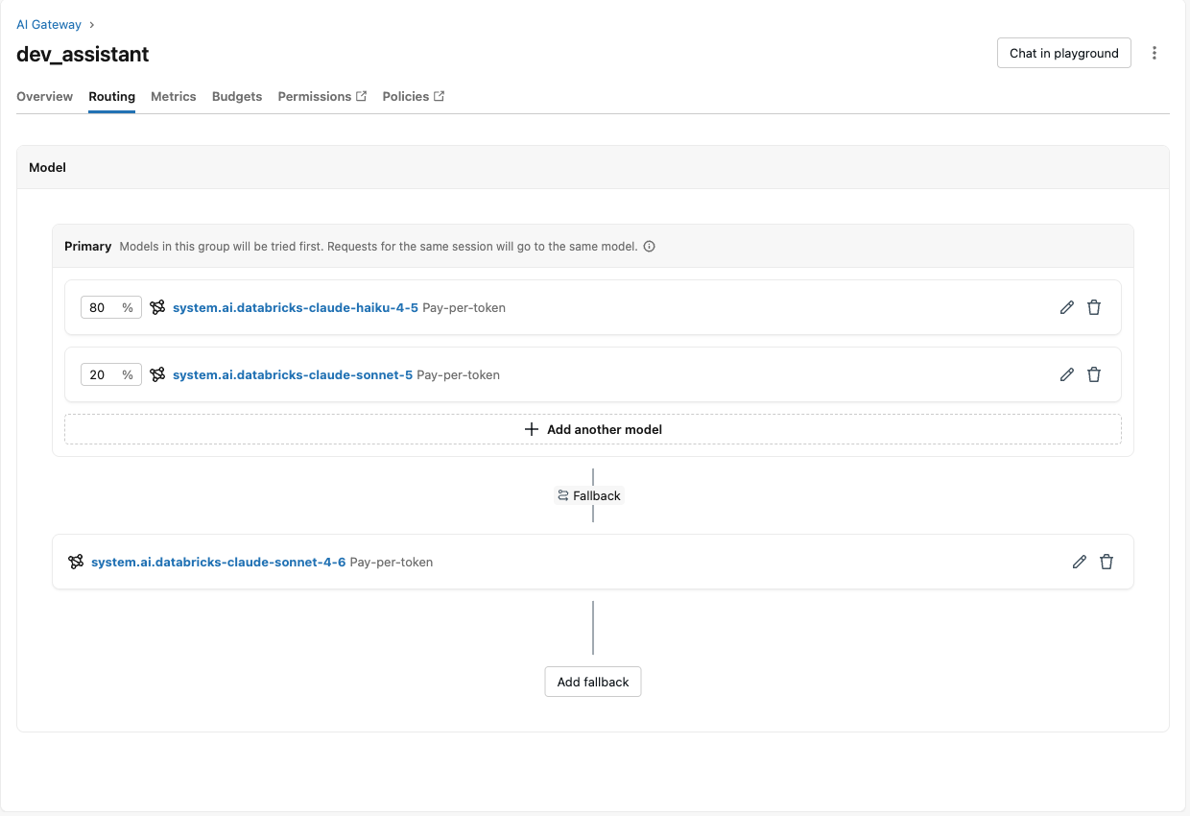
Task: Click the external link icon on Policies
Action: pyautogui.click(x=439, y=96)
